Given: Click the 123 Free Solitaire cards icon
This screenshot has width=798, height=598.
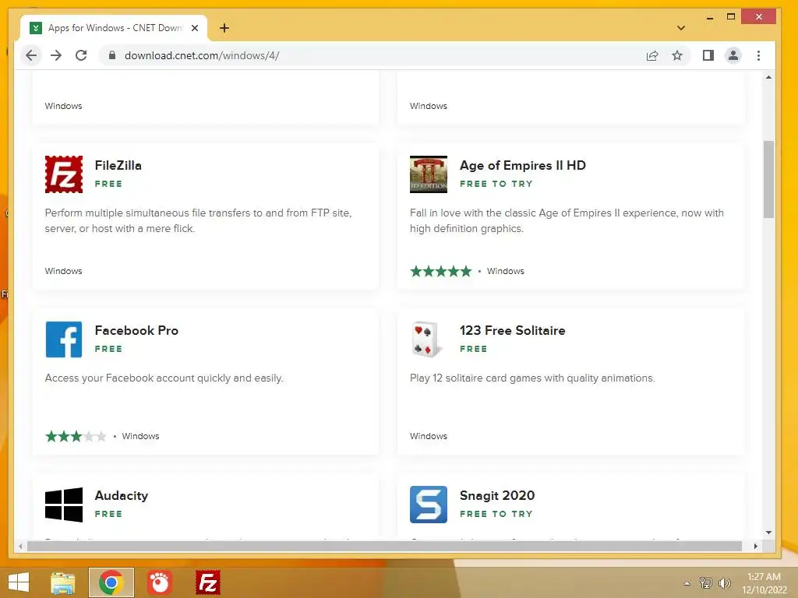Looking at the screenshot, I should coord(429,339).
